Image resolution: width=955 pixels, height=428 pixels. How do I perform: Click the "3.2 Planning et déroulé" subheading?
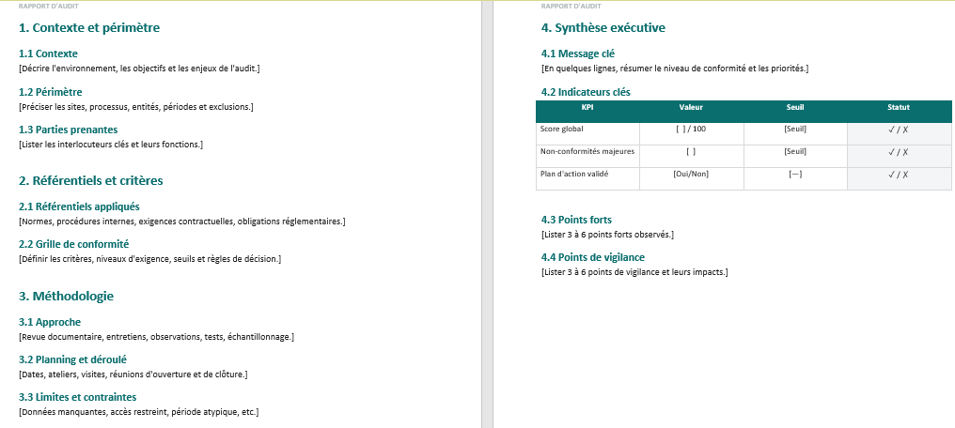(x=72, y=359)
